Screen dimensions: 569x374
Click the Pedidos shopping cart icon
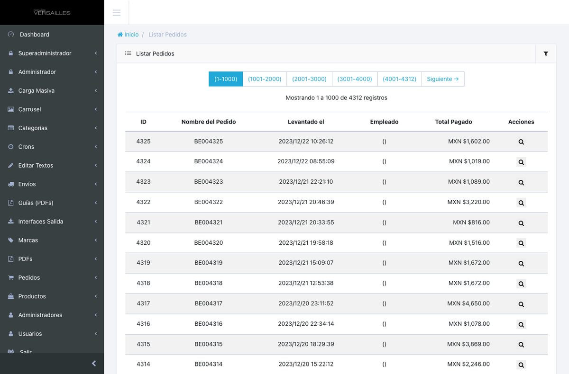pyautogui.click(x=11, y=278)
